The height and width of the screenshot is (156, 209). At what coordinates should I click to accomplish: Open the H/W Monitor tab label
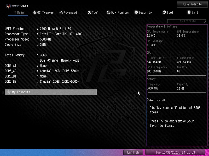(x=120, y=12)
